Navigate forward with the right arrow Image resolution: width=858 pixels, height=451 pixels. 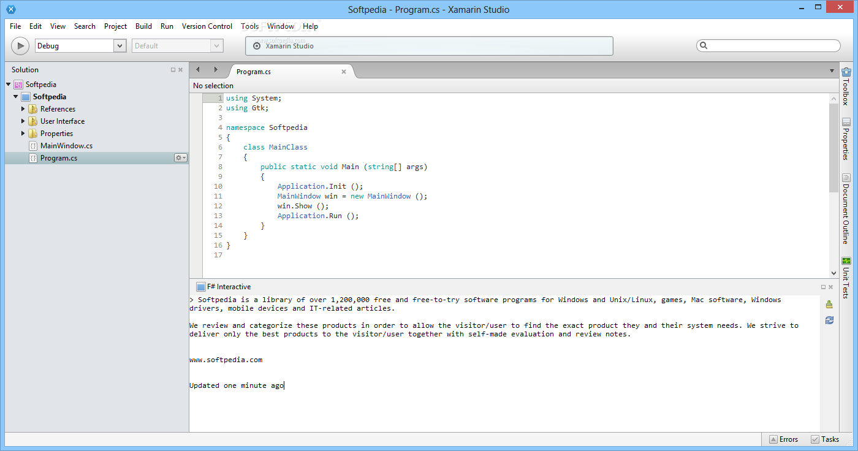[x=216, y=70]
